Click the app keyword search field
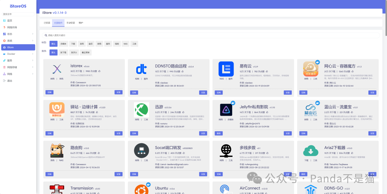The width and height of the screenshot is (387, 194). tap(211, 35)
